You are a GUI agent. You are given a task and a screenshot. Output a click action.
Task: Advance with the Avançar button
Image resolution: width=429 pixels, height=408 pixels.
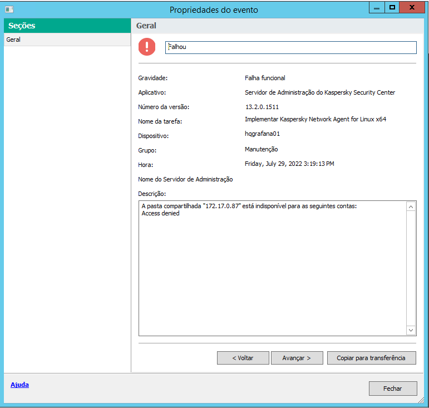(x=297, y=358)
